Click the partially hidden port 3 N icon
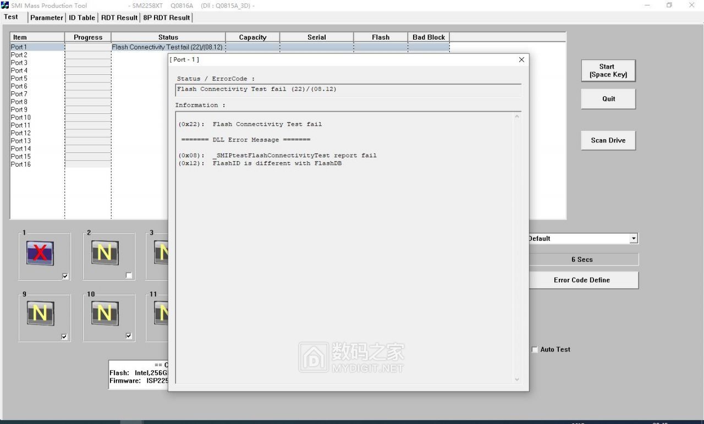This screenshot has height=424, width=704. [161, 253]
